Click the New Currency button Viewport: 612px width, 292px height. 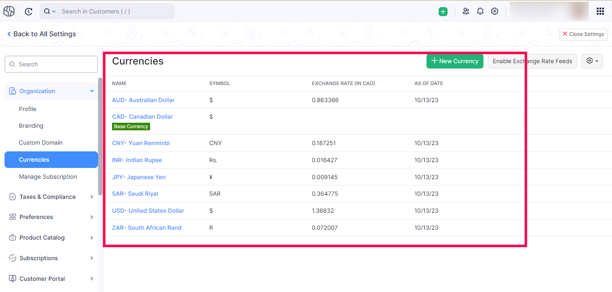click(x=455, y=61)
